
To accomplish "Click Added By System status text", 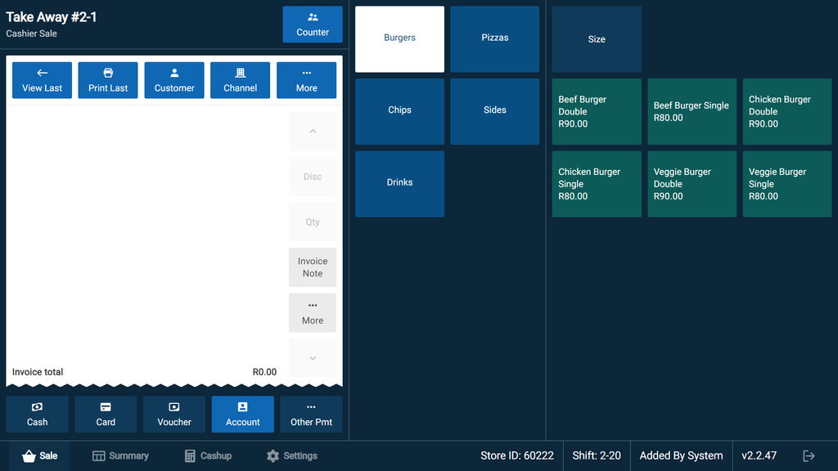I will click(681, 456).
